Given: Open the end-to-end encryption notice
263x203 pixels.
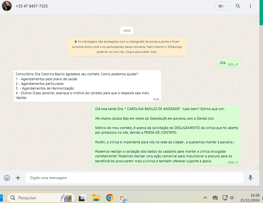Looking at the screenshot, I should pyautogui.click(x=127, y=47).
